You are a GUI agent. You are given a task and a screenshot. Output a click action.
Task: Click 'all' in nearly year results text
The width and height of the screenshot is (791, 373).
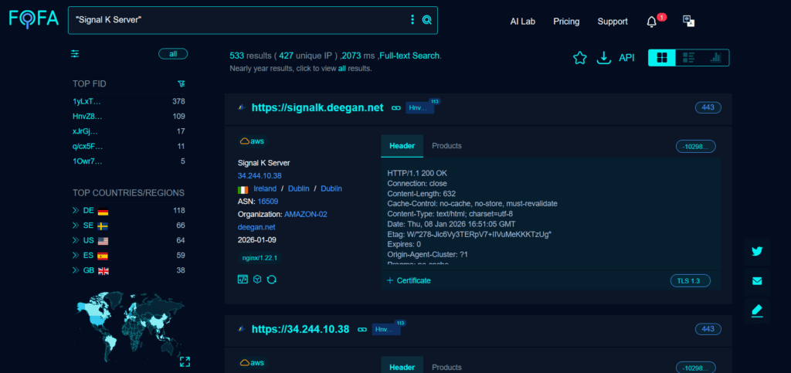point(341,69)
